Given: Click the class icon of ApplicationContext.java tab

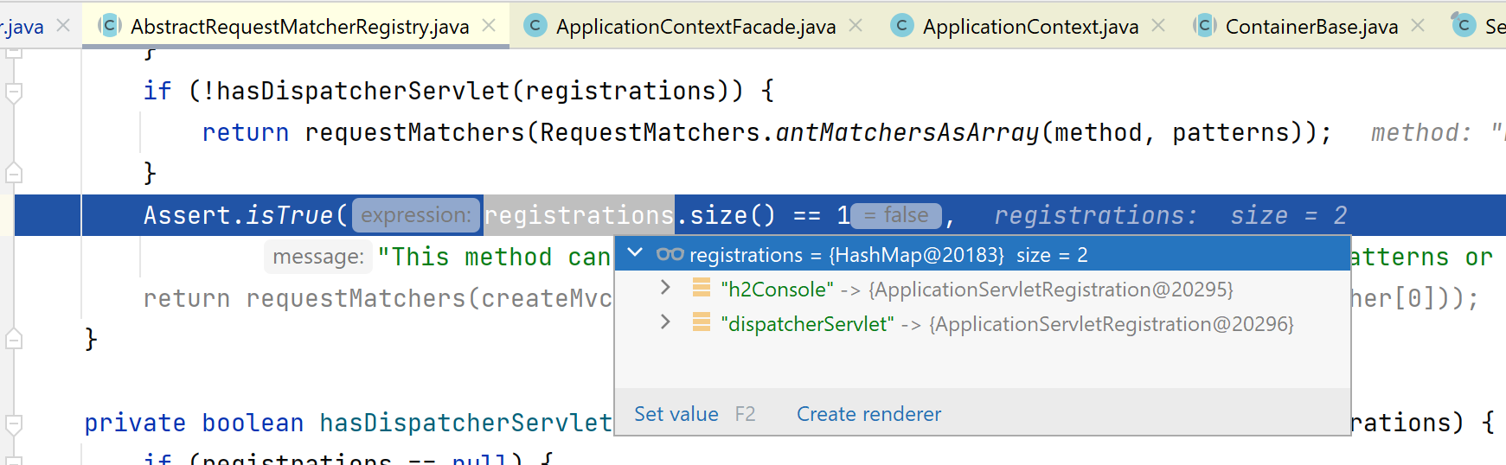Looking at the screenshot, I should tap(901, 26).
